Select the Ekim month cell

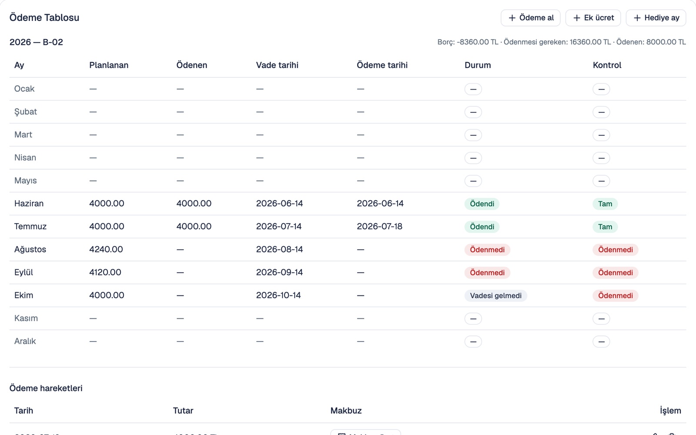(23, 295)
